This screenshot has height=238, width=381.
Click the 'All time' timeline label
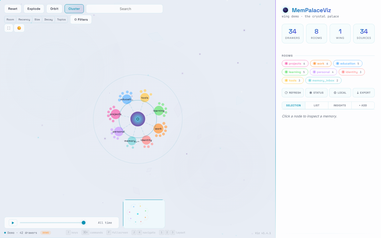coord(105,223)
